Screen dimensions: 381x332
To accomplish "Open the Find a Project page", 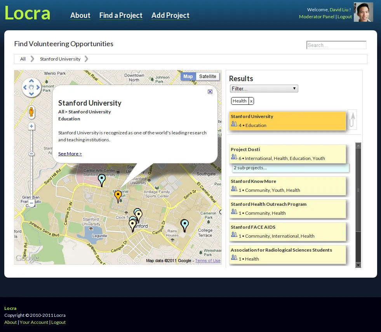I will point(121,16).
